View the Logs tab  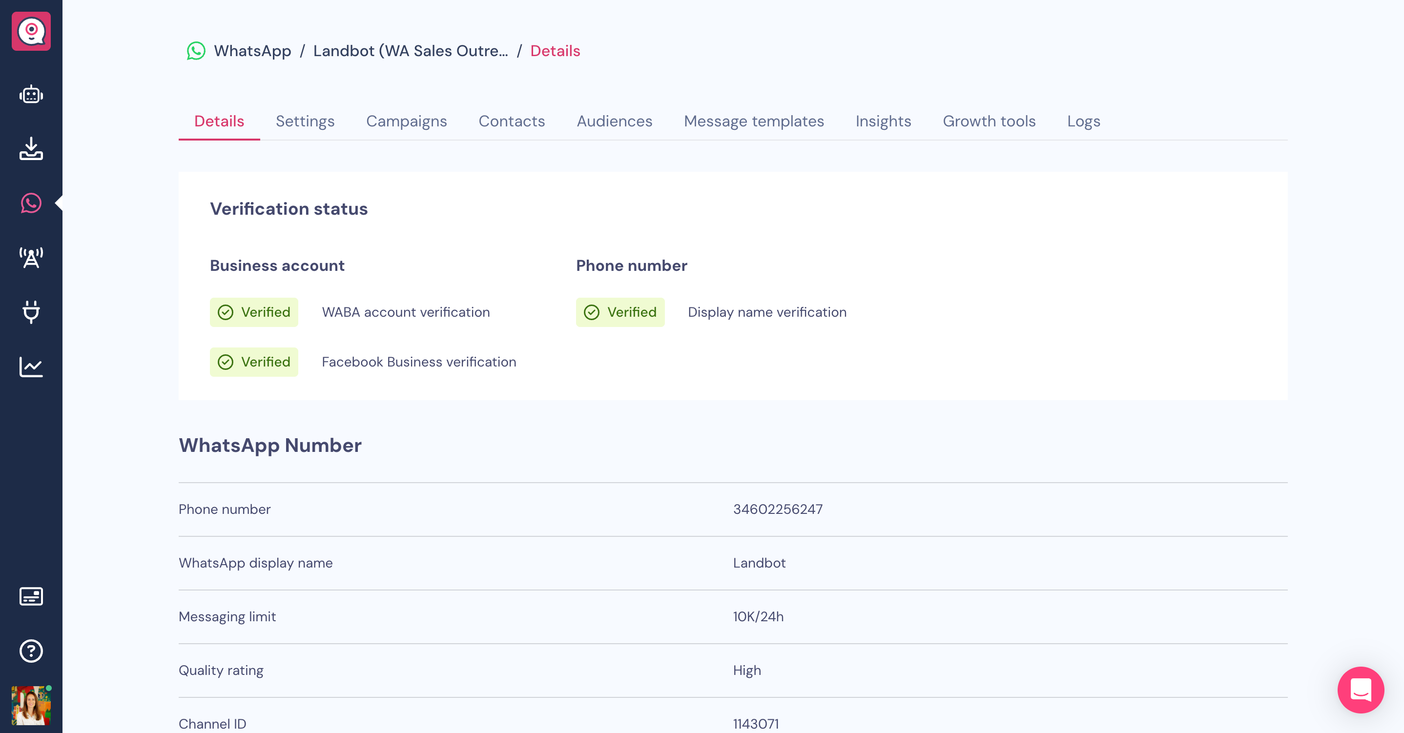(x=1083, y=121)
